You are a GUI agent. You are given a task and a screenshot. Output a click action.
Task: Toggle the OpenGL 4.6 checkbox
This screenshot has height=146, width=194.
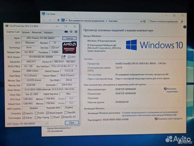[63, 117]
